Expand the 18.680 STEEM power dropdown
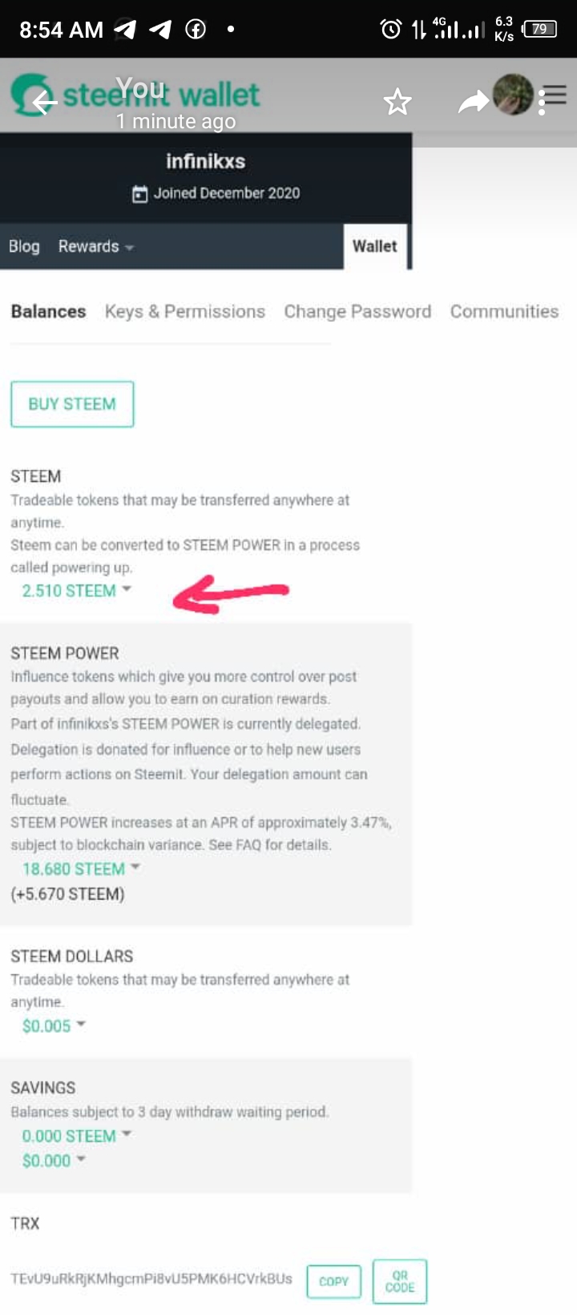The height and width of the screenshot is (1315, 577). tap(81, 869)
